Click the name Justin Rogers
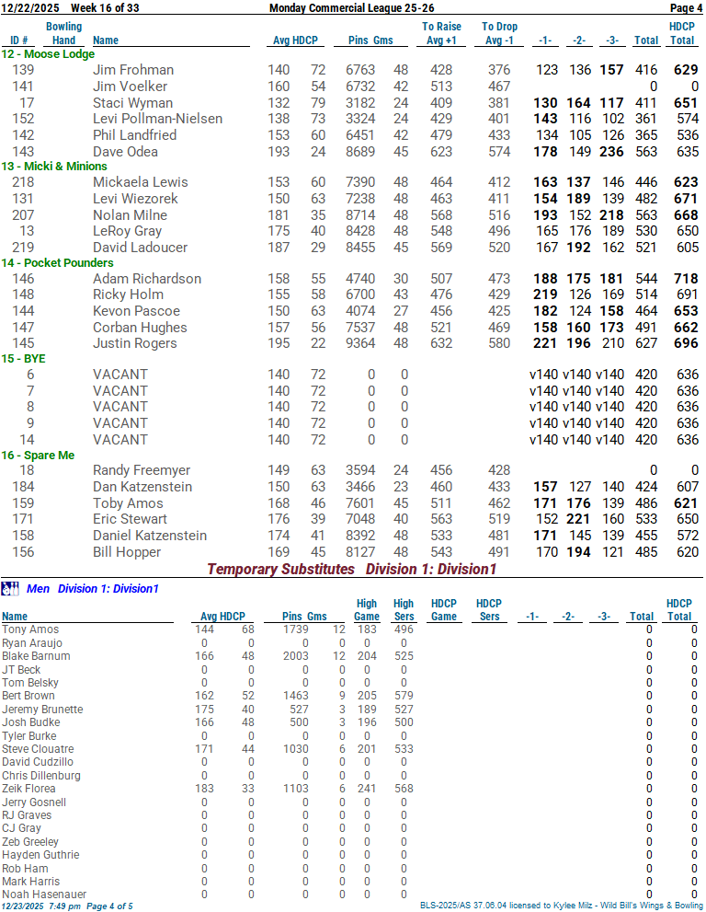706x912 pixels. (x=135, y=343)
